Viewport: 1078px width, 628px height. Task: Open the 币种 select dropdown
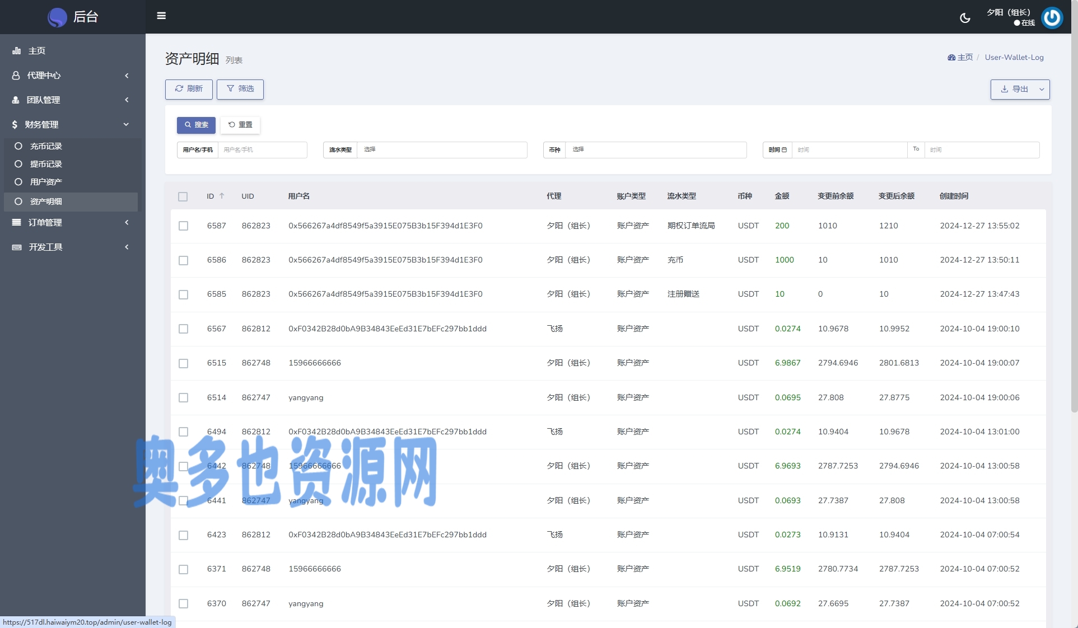click(655, 149)
